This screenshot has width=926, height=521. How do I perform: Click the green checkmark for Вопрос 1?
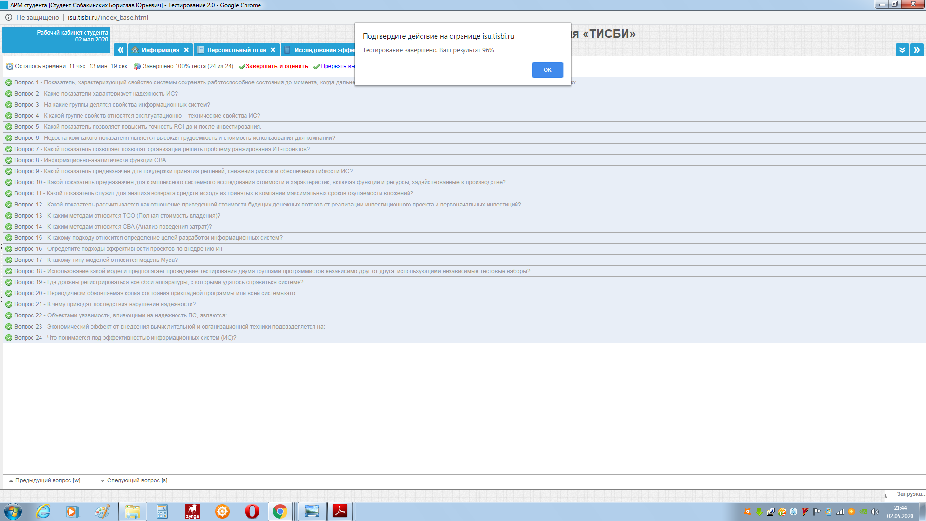[9, 82]
